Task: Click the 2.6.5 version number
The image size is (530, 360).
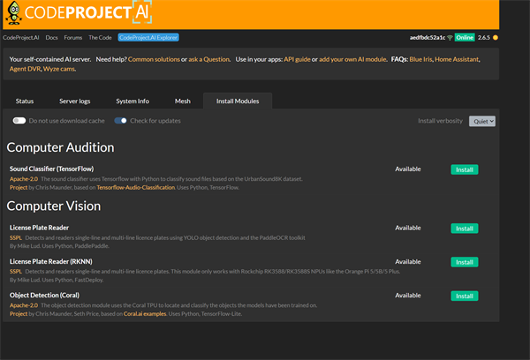Action: (x=484, y=37)
